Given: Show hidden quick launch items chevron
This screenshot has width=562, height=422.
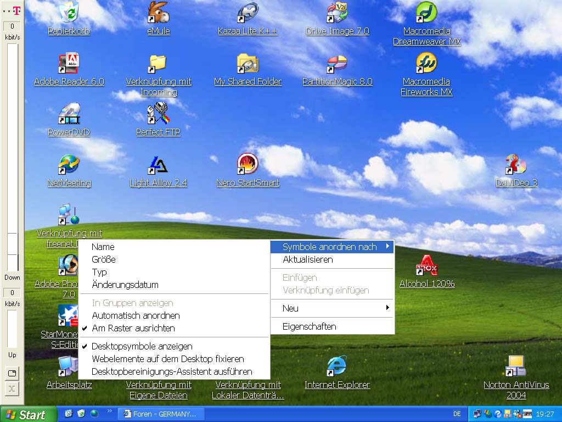Looking at the screenshot, I should pos(109,411).
